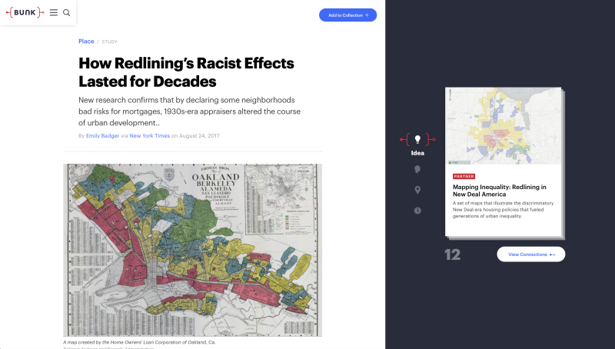615x349 pixels.
Task: Open Mapping Inequality card title
Action: [499, 191]
